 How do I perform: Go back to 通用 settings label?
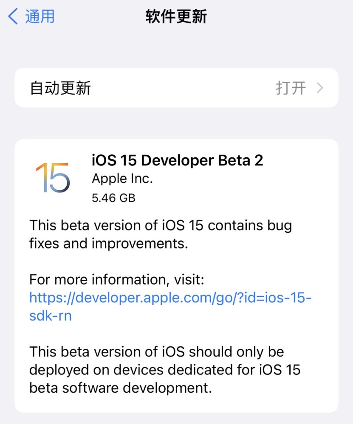pyautogui.click(x=40, y=17)
